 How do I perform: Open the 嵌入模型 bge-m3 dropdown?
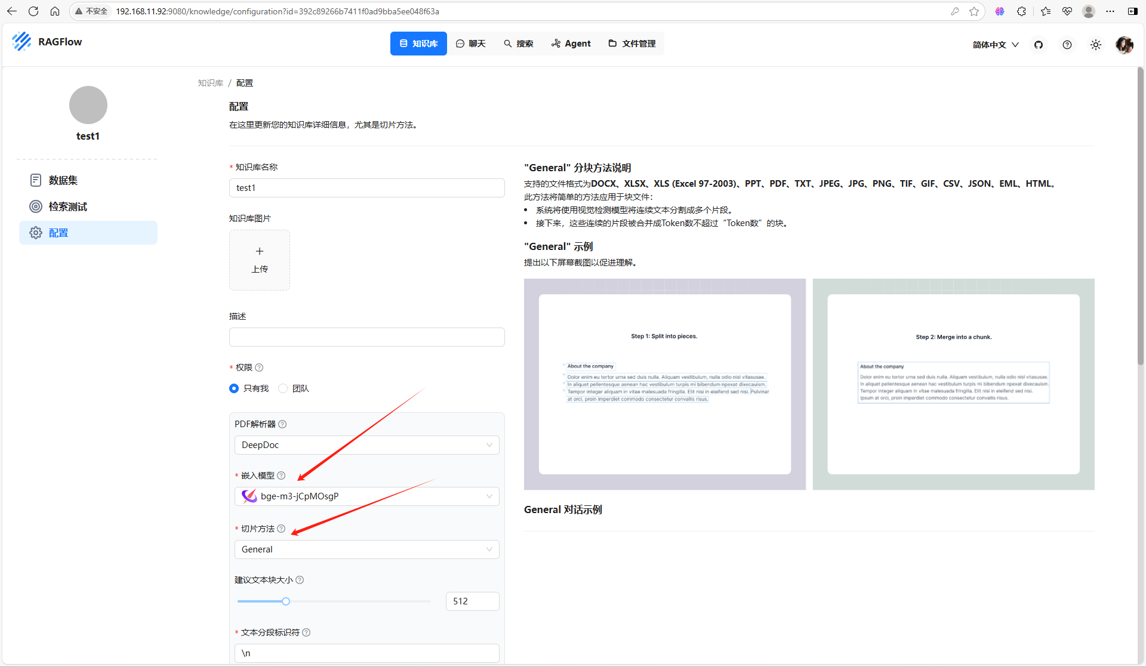[366, 496]
